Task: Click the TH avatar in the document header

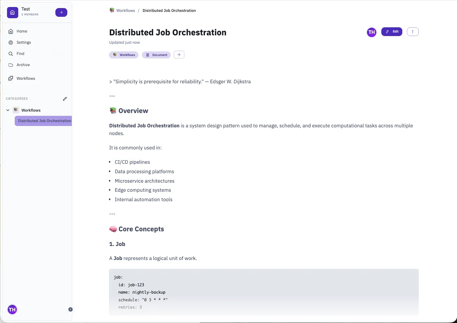Action: [x=371, y=31]
